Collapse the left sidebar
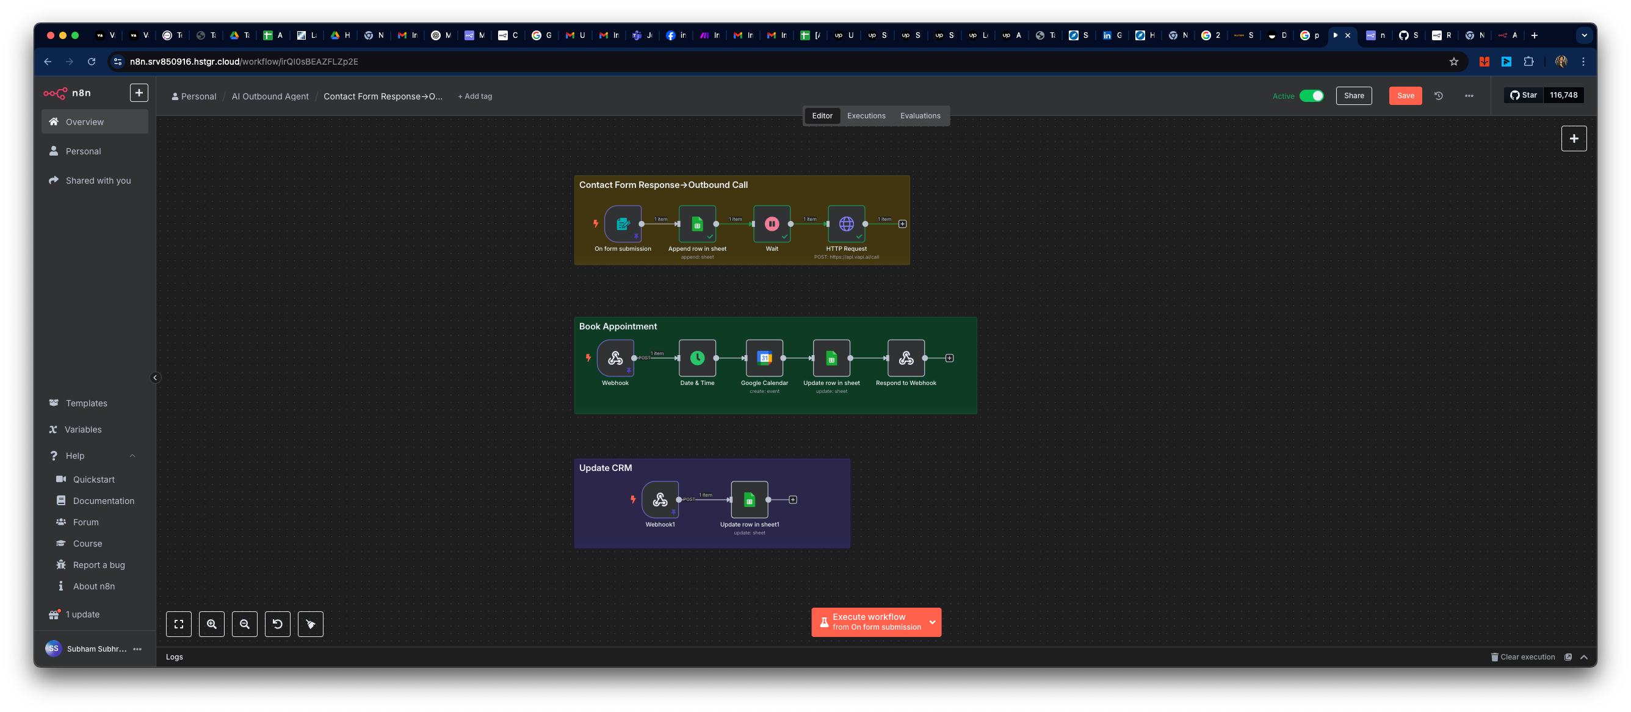This screenshot has width=1631, height=712. [x=155, y=378]
